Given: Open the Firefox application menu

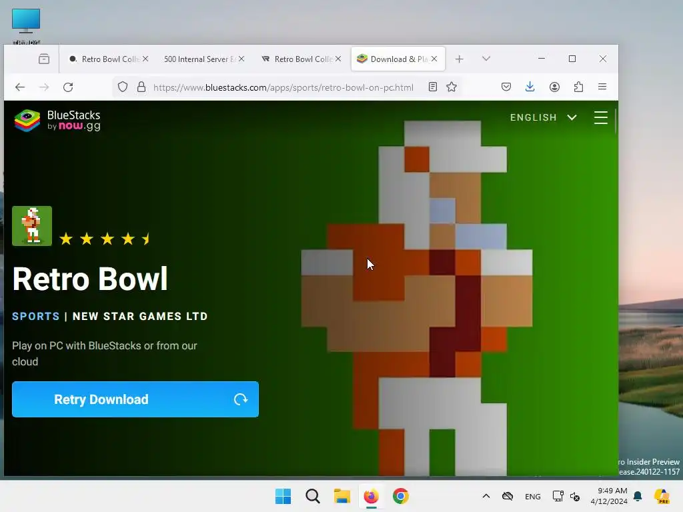Looking at the screenshot, I should tap(602, 87).
